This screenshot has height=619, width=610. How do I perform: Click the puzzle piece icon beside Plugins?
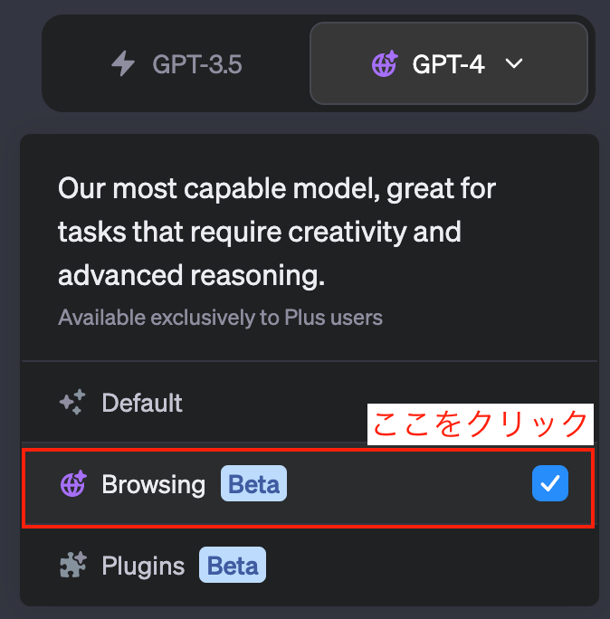pos(73,565)
